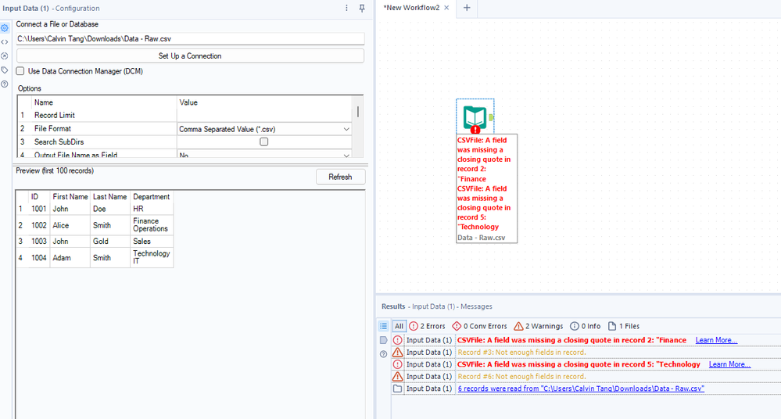The width and height of the screenshot is (781, 419).
Task: Filter results by 0 Conv Errors
Action: [x=479, y=326]
